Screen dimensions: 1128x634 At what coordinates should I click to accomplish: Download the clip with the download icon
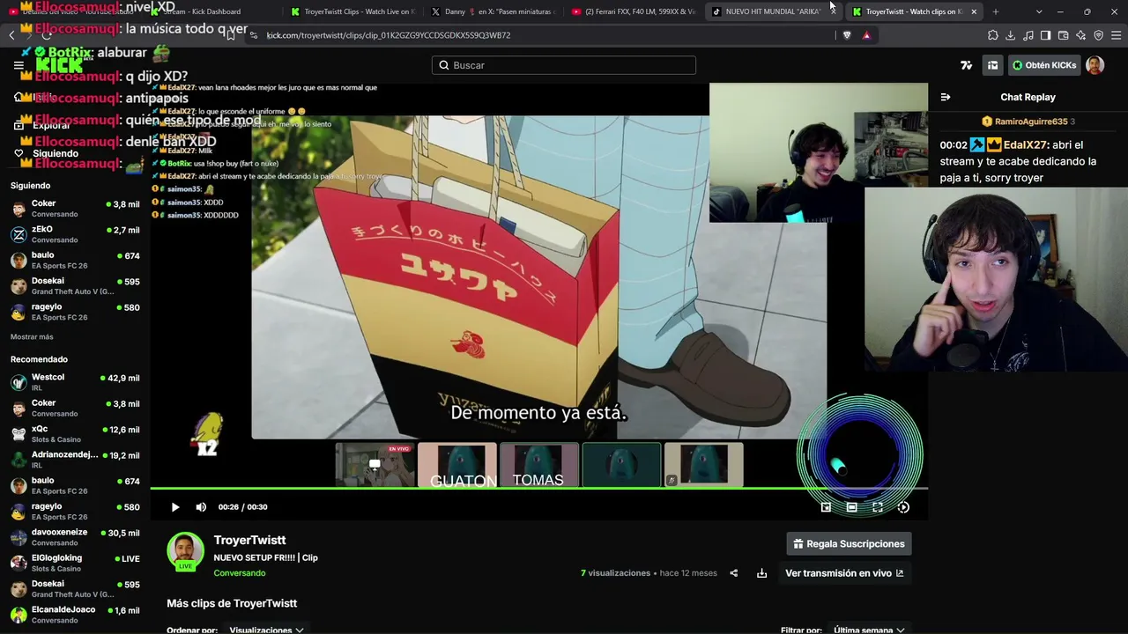click(x=761, y=573)
